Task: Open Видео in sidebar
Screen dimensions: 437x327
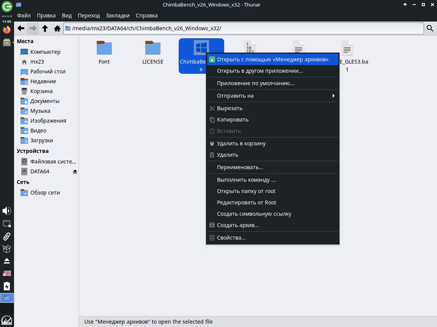Action: pyautogui.click(x=46, y=131)
